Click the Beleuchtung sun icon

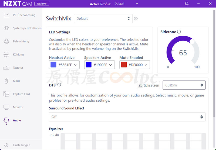coord(6,41)
